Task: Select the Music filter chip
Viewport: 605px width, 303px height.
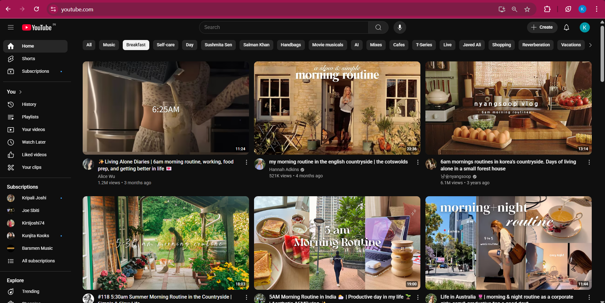Action: [x=109, y=45]
